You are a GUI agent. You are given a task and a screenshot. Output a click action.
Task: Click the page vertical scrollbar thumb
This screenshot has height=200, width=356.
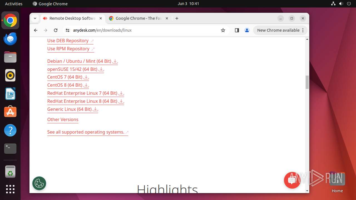tap(307, 82)
